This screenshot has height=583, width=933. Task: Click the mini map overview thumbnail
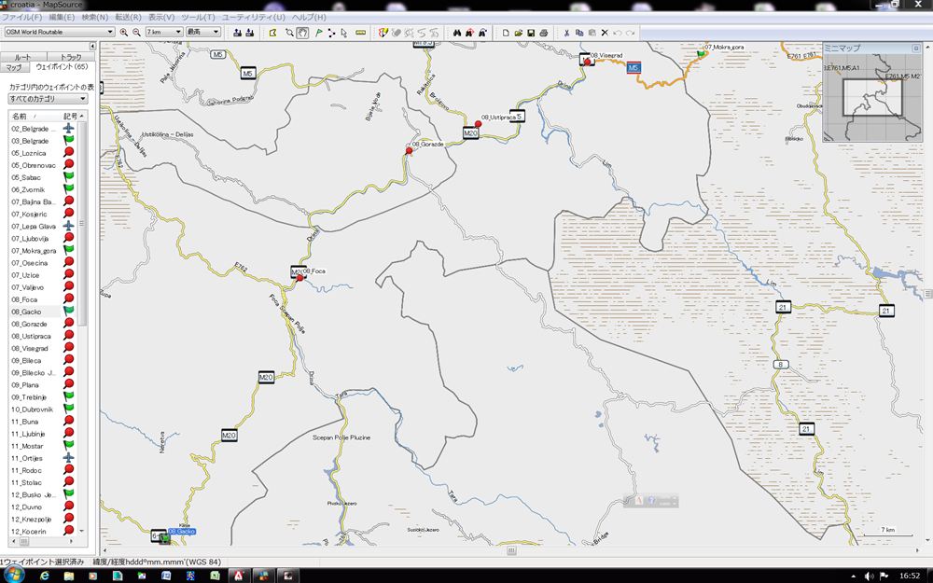[x=872, y=98]
